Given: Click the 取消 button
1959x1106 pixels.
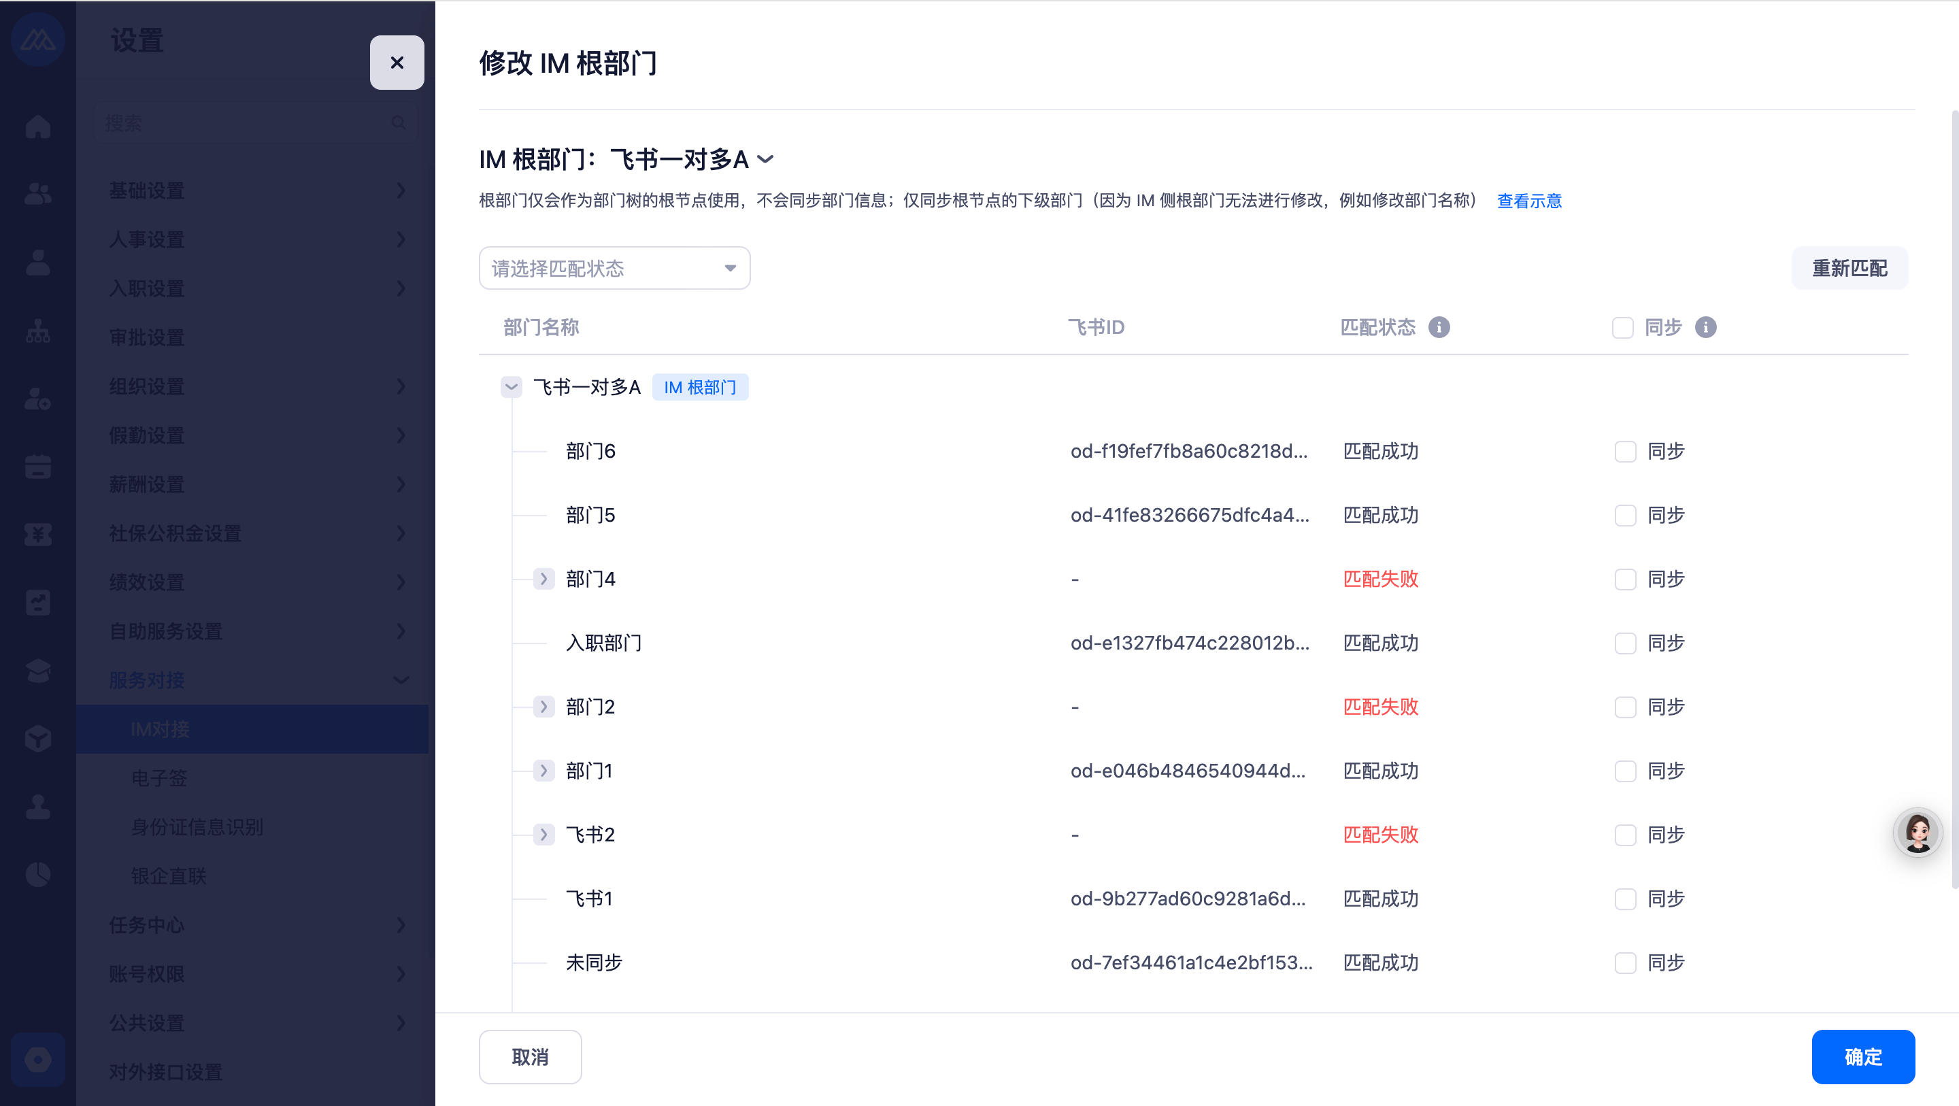Looking at the screenshot, I should point(530,1056).
